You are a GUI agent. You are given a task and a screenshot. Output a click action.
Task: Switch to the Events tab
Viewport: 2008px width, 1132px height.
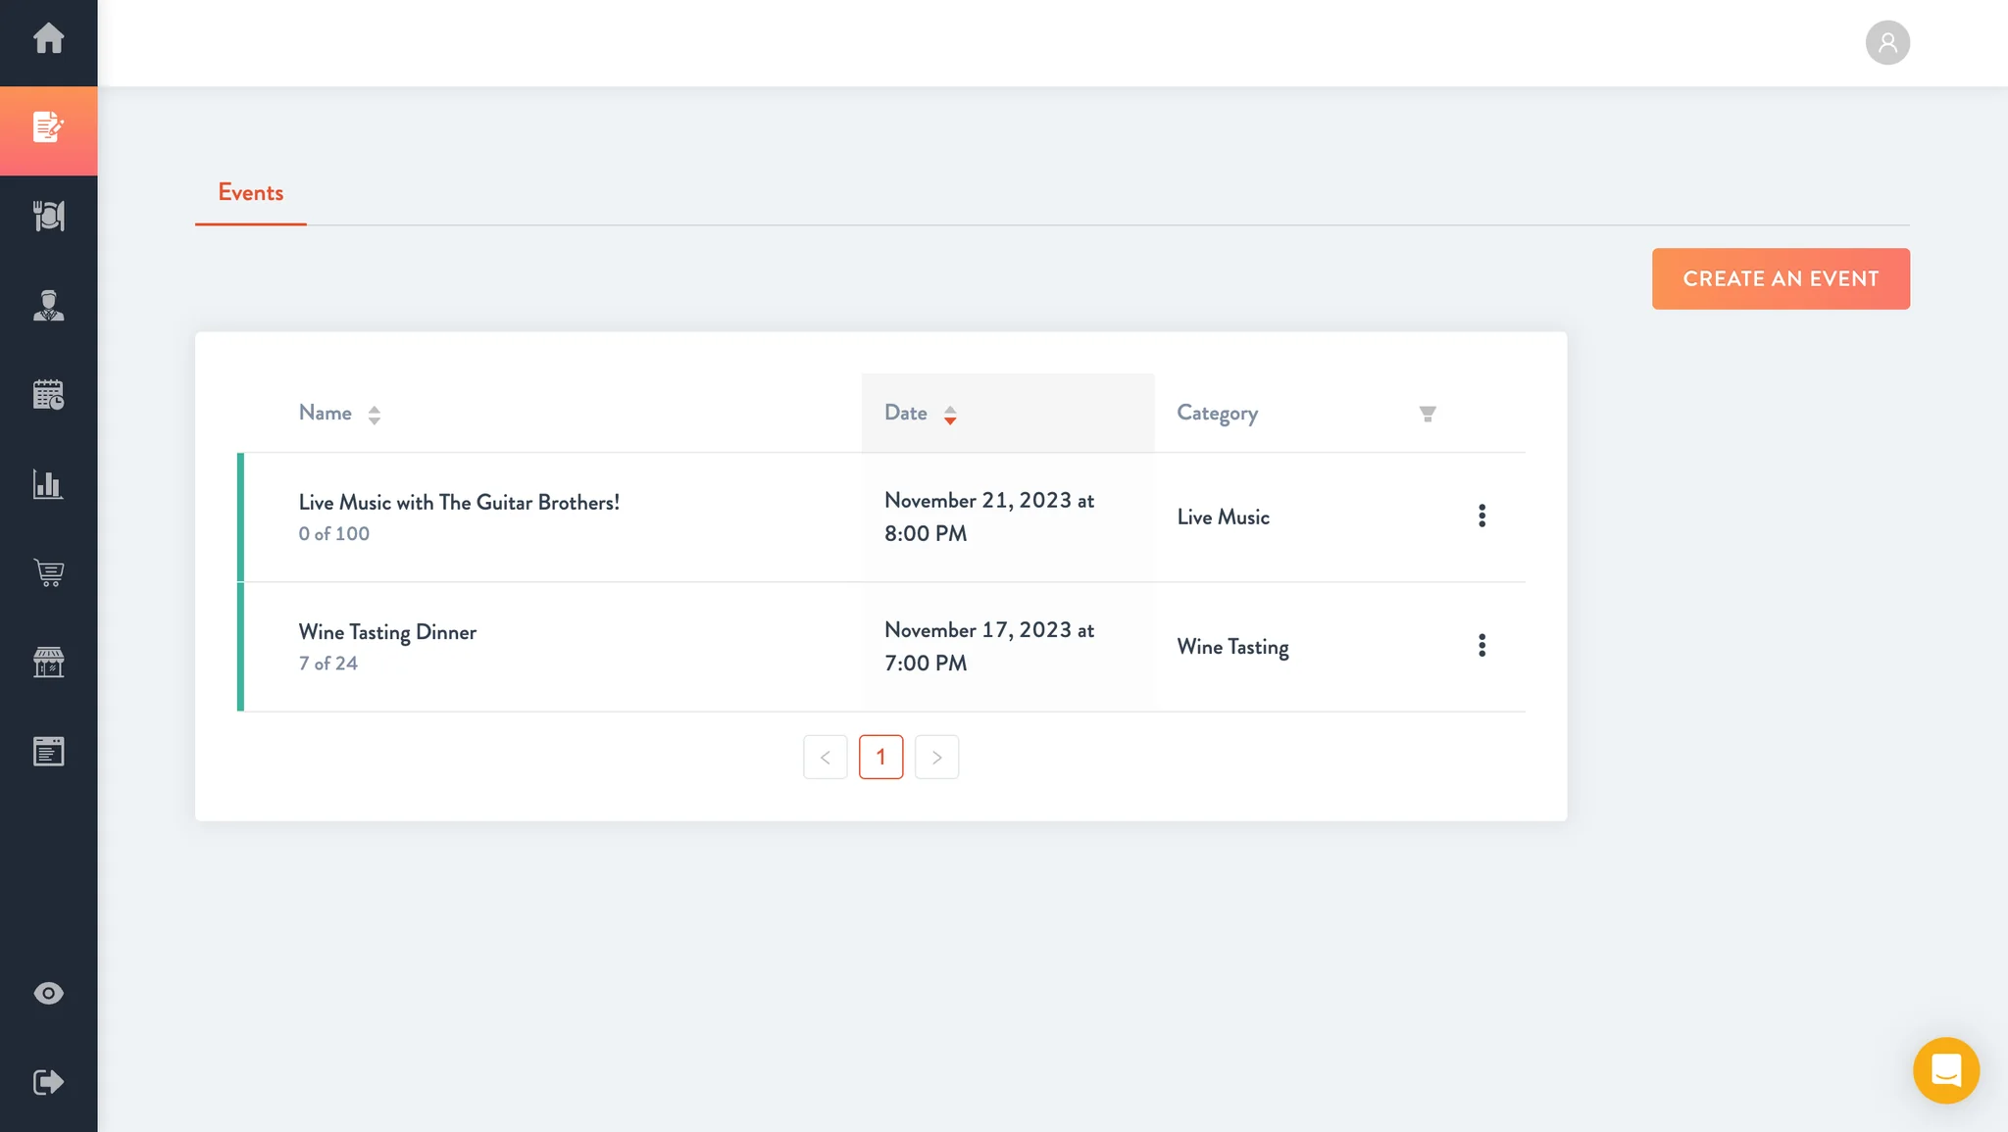point(251,193)
